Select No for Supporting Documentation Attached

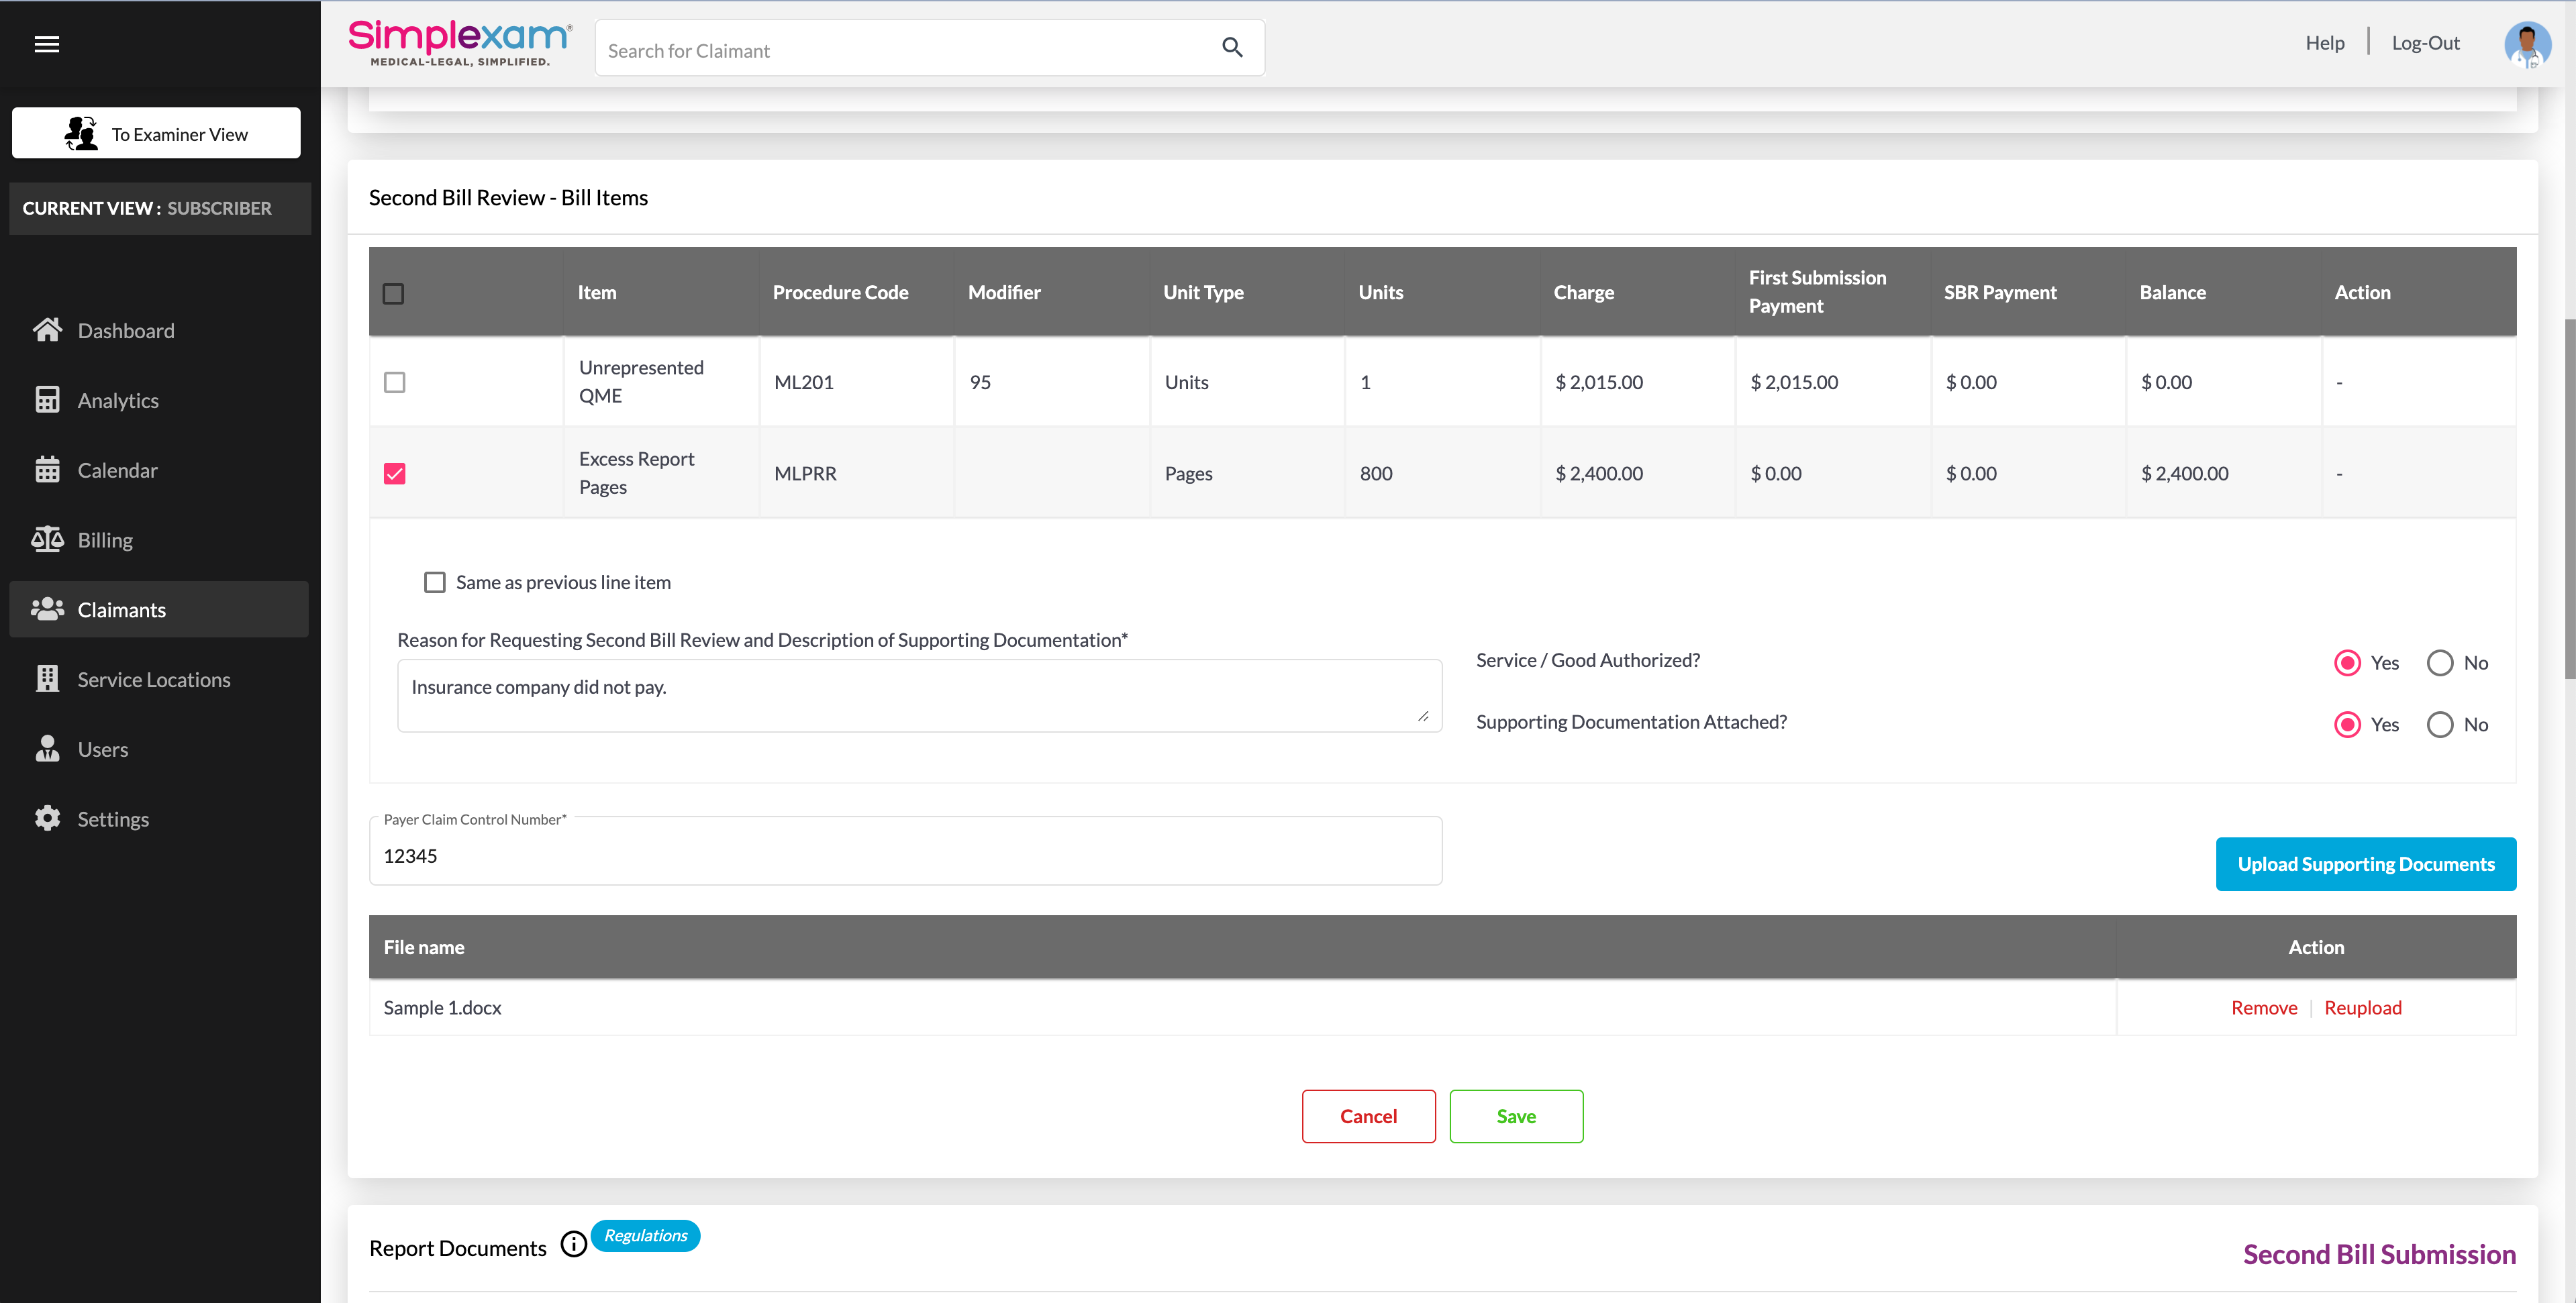point(2440,725)
